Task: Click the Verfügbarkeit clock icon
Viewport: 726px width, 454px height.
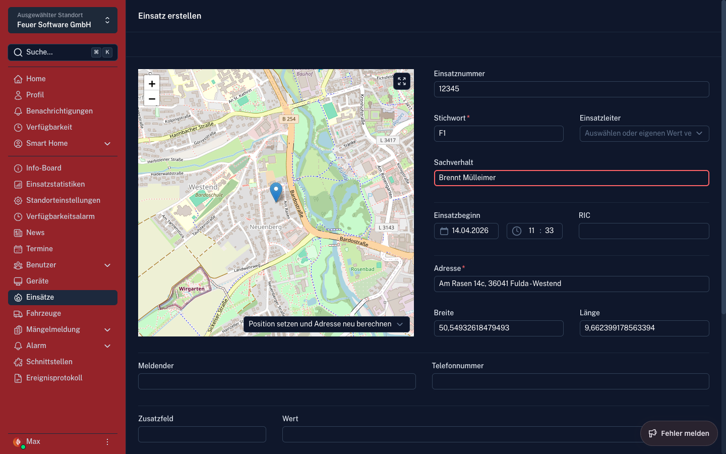Action: coord(18,127)
